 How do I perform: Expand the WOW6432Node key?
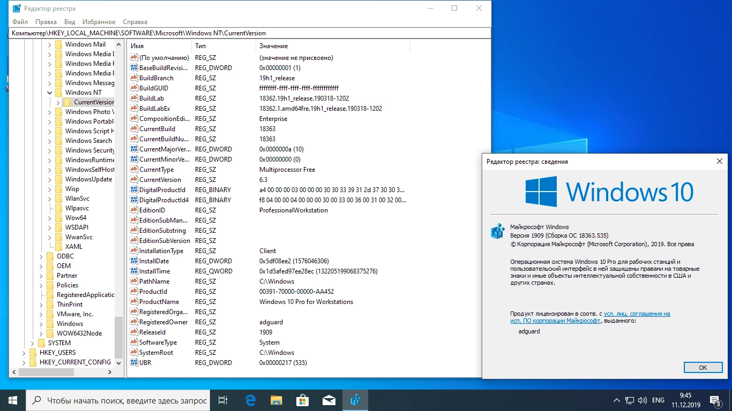pos(41,333)
